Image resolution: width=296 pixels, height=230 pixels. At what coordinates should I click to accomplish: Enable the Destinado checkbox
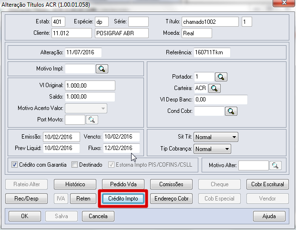(74, 165)
